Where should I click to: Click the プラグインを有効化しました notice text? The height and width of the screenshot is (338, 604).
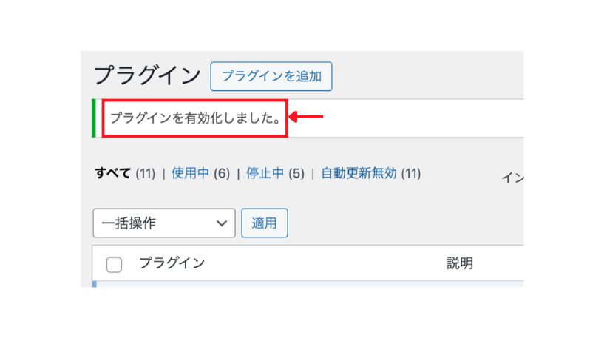pos(196,118)
